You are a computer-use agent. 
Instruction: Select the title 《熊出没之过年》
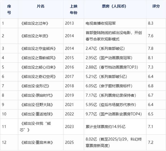(x=35, y=23)
